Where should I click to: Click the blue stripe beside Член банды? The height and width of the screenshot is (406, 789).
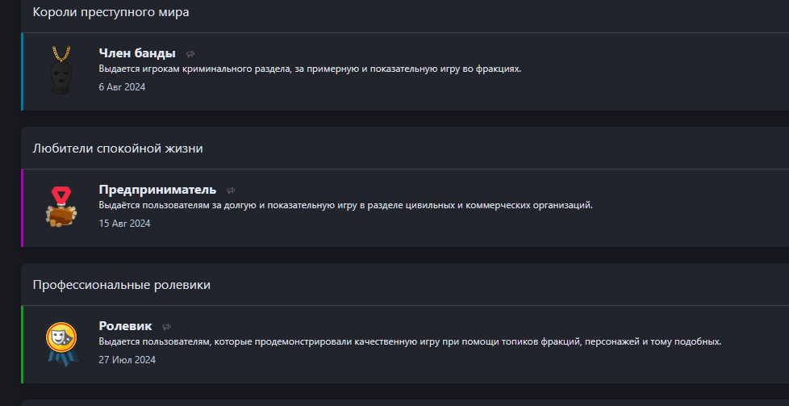[x=22, y=72]
